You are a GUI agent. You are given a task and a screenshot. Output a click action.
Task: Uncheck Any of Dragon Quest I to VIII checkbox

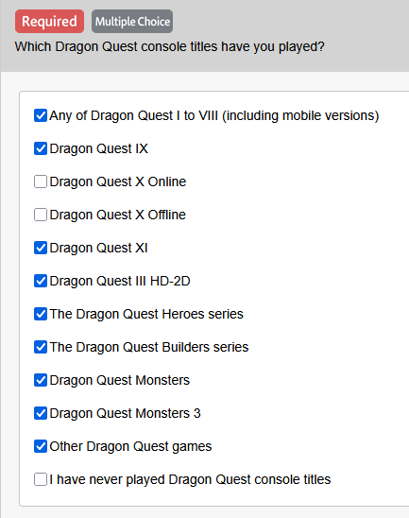[x=41, y=115]
